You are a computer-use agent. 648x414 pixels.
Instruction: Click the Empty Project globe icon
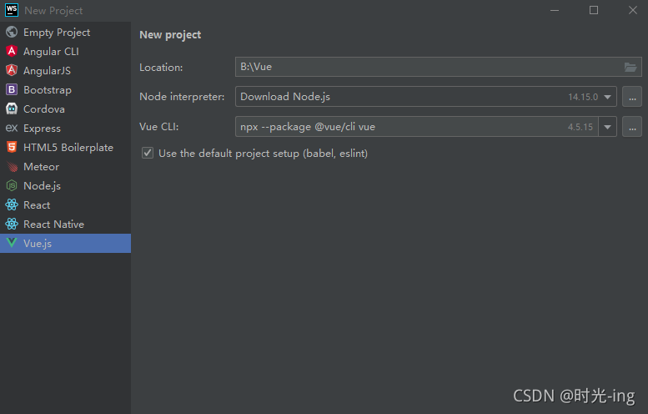(12, 32)
